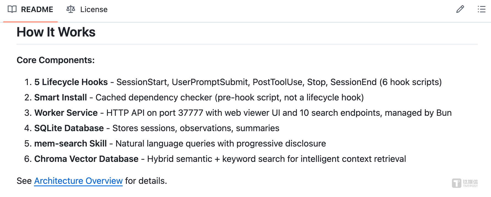Click the TMTPost watermark logo
Screen dimensions: 491x197
(x=465, y=183)
